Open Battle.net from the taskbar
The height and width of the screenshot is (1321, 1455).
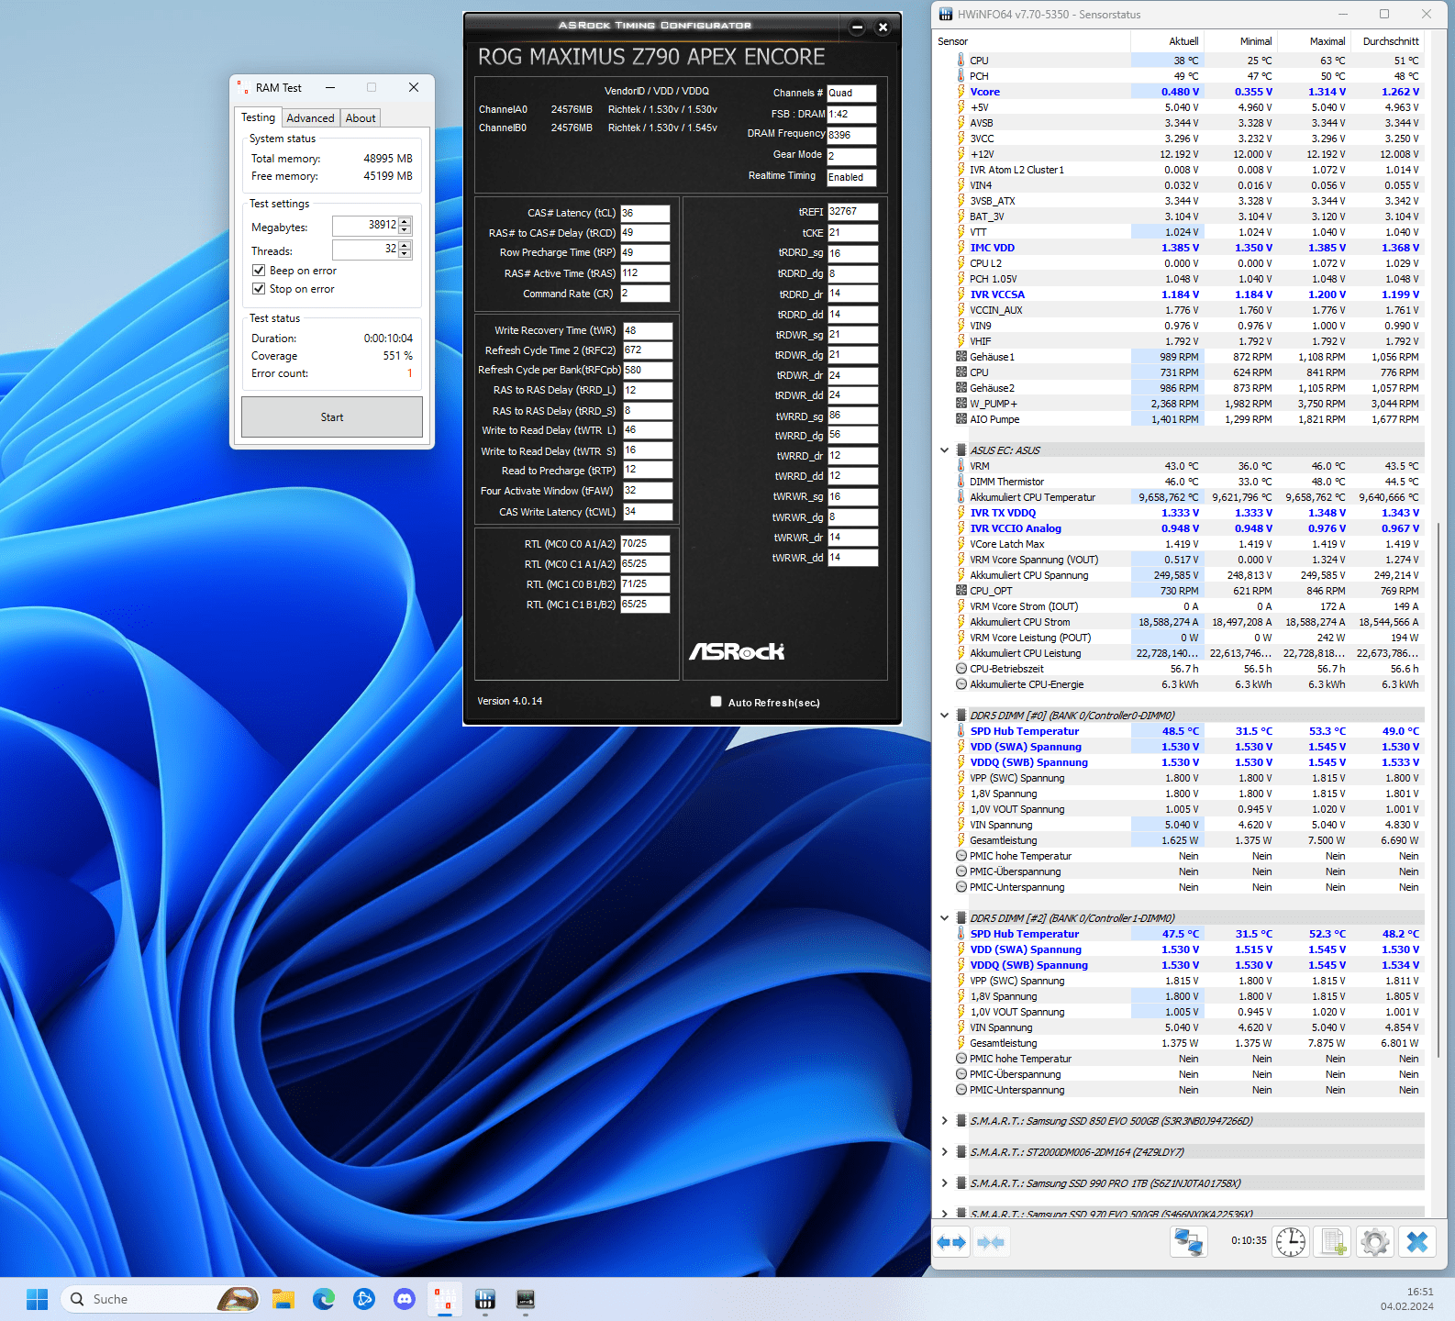coord(364,1299)
